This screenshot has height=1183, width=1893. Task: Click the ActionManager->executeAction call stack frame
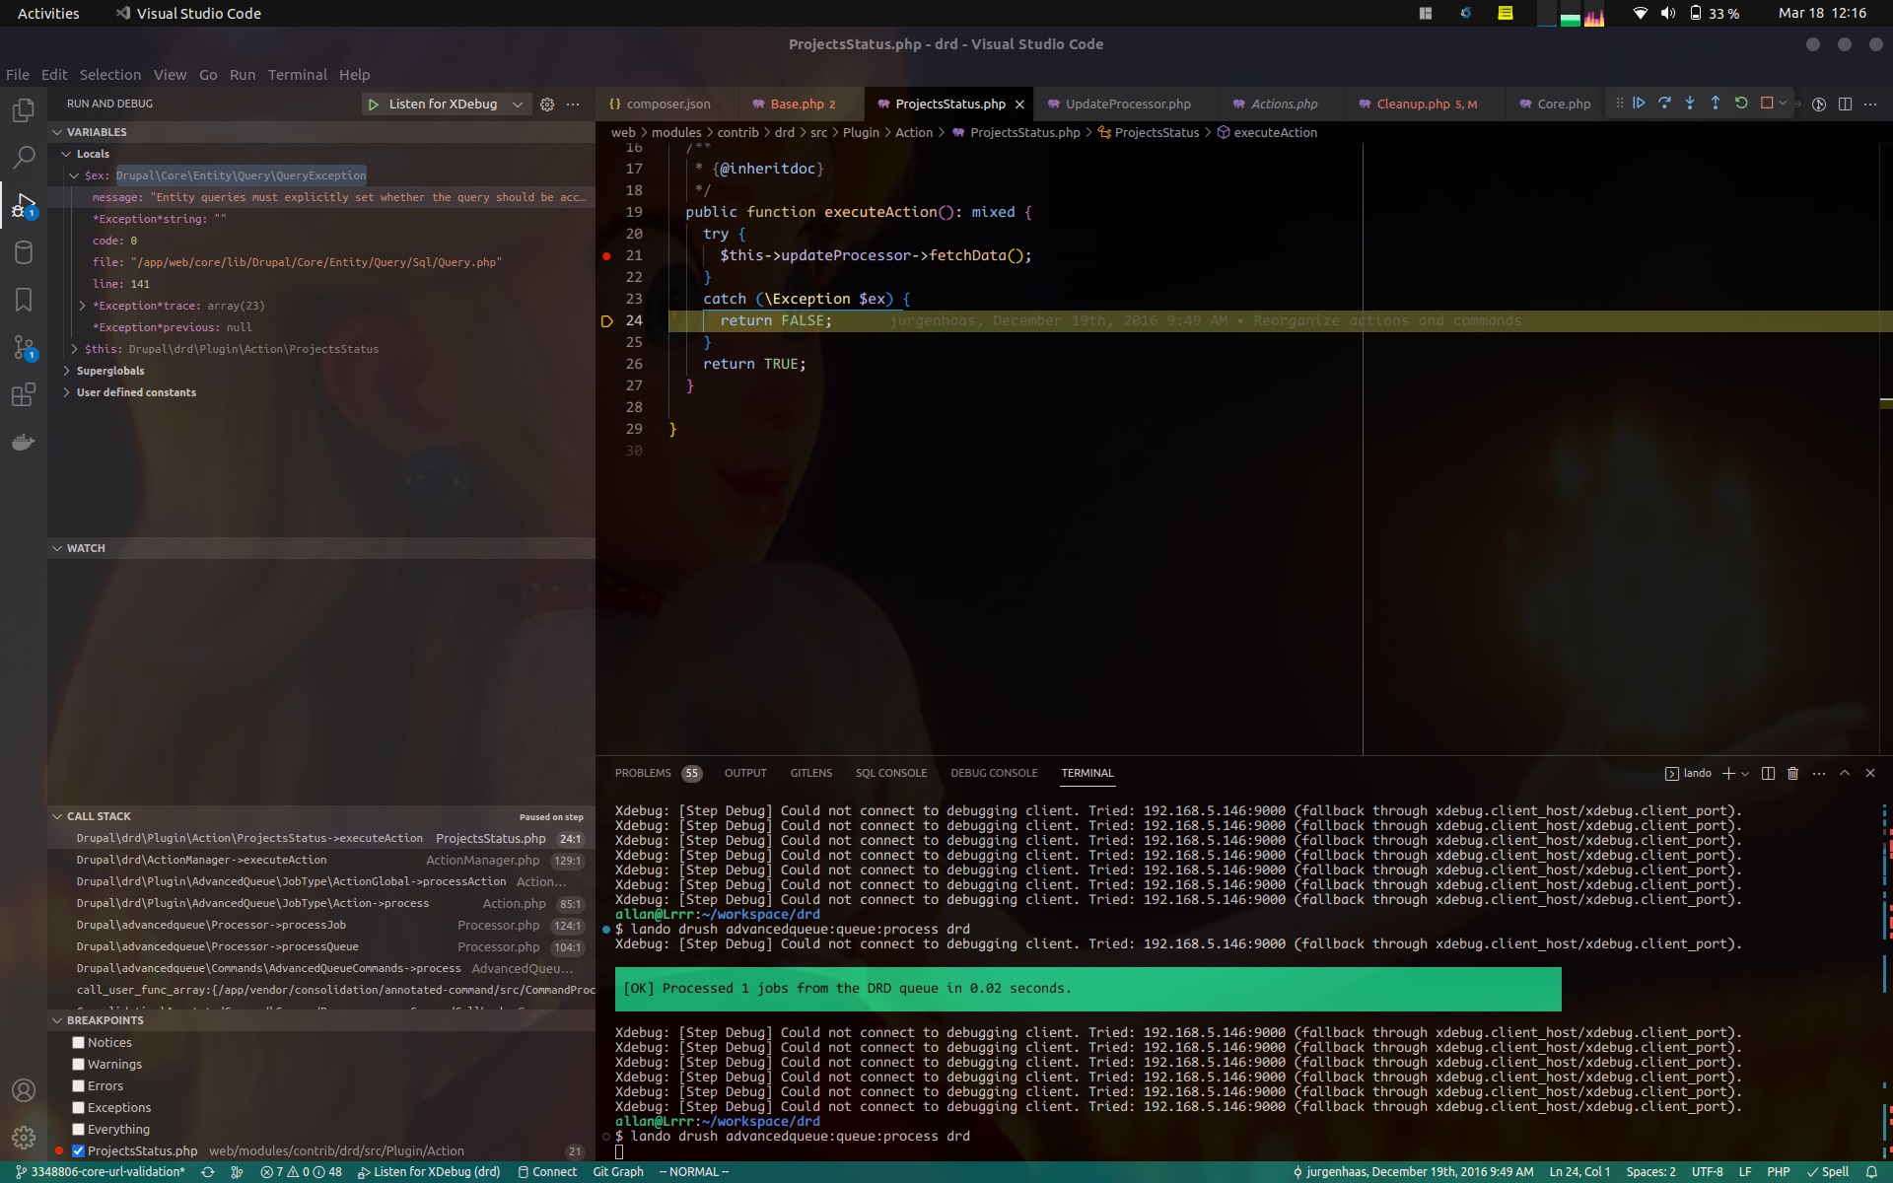[202, 861]
